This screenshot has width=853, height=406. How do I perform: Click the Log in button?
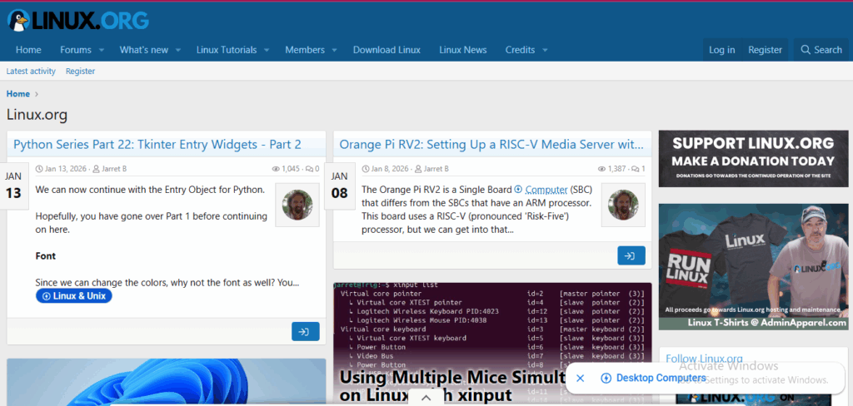point(722,50)
